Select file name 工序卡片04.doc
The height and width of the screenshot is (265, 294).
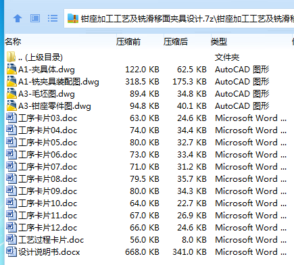click(48, 130)
